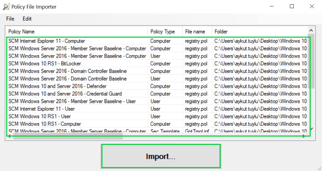Click the Policy File Importer app icon
Image resolution: width=322 pixels, height=171 pixels.
(6, 7)
